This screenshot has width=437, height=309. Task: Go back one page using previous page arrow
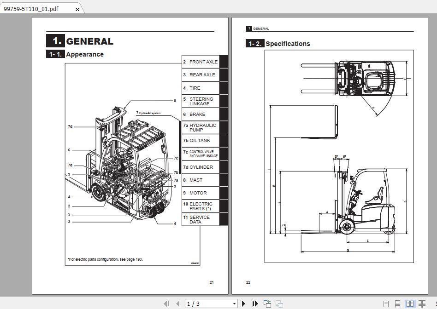177,303
